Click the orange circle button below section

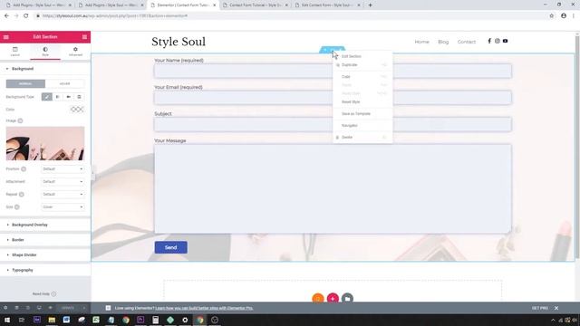318,298
